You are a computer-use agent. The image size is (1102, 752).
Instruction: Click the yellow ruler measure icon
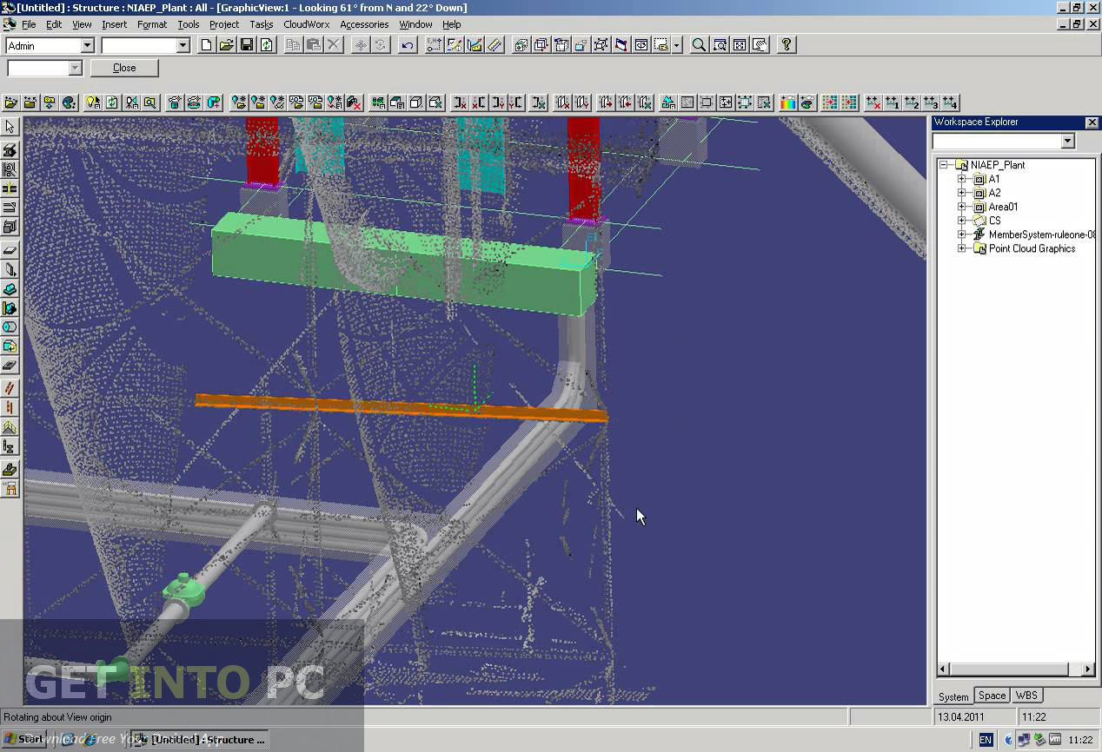pos(495,45)
